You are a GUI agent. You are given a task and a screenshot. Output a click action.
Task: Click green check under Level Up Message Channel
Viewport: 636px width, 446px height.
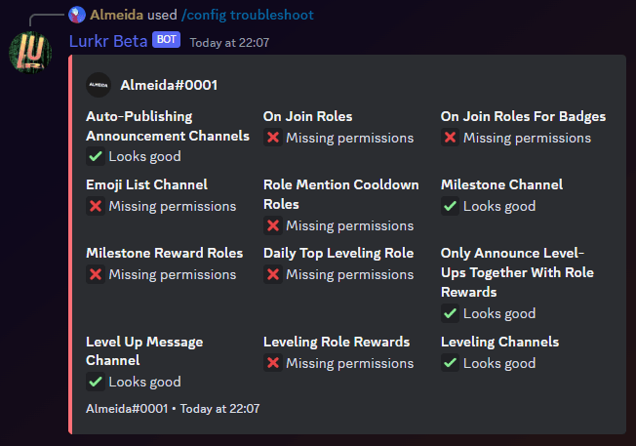coord(95,382)
